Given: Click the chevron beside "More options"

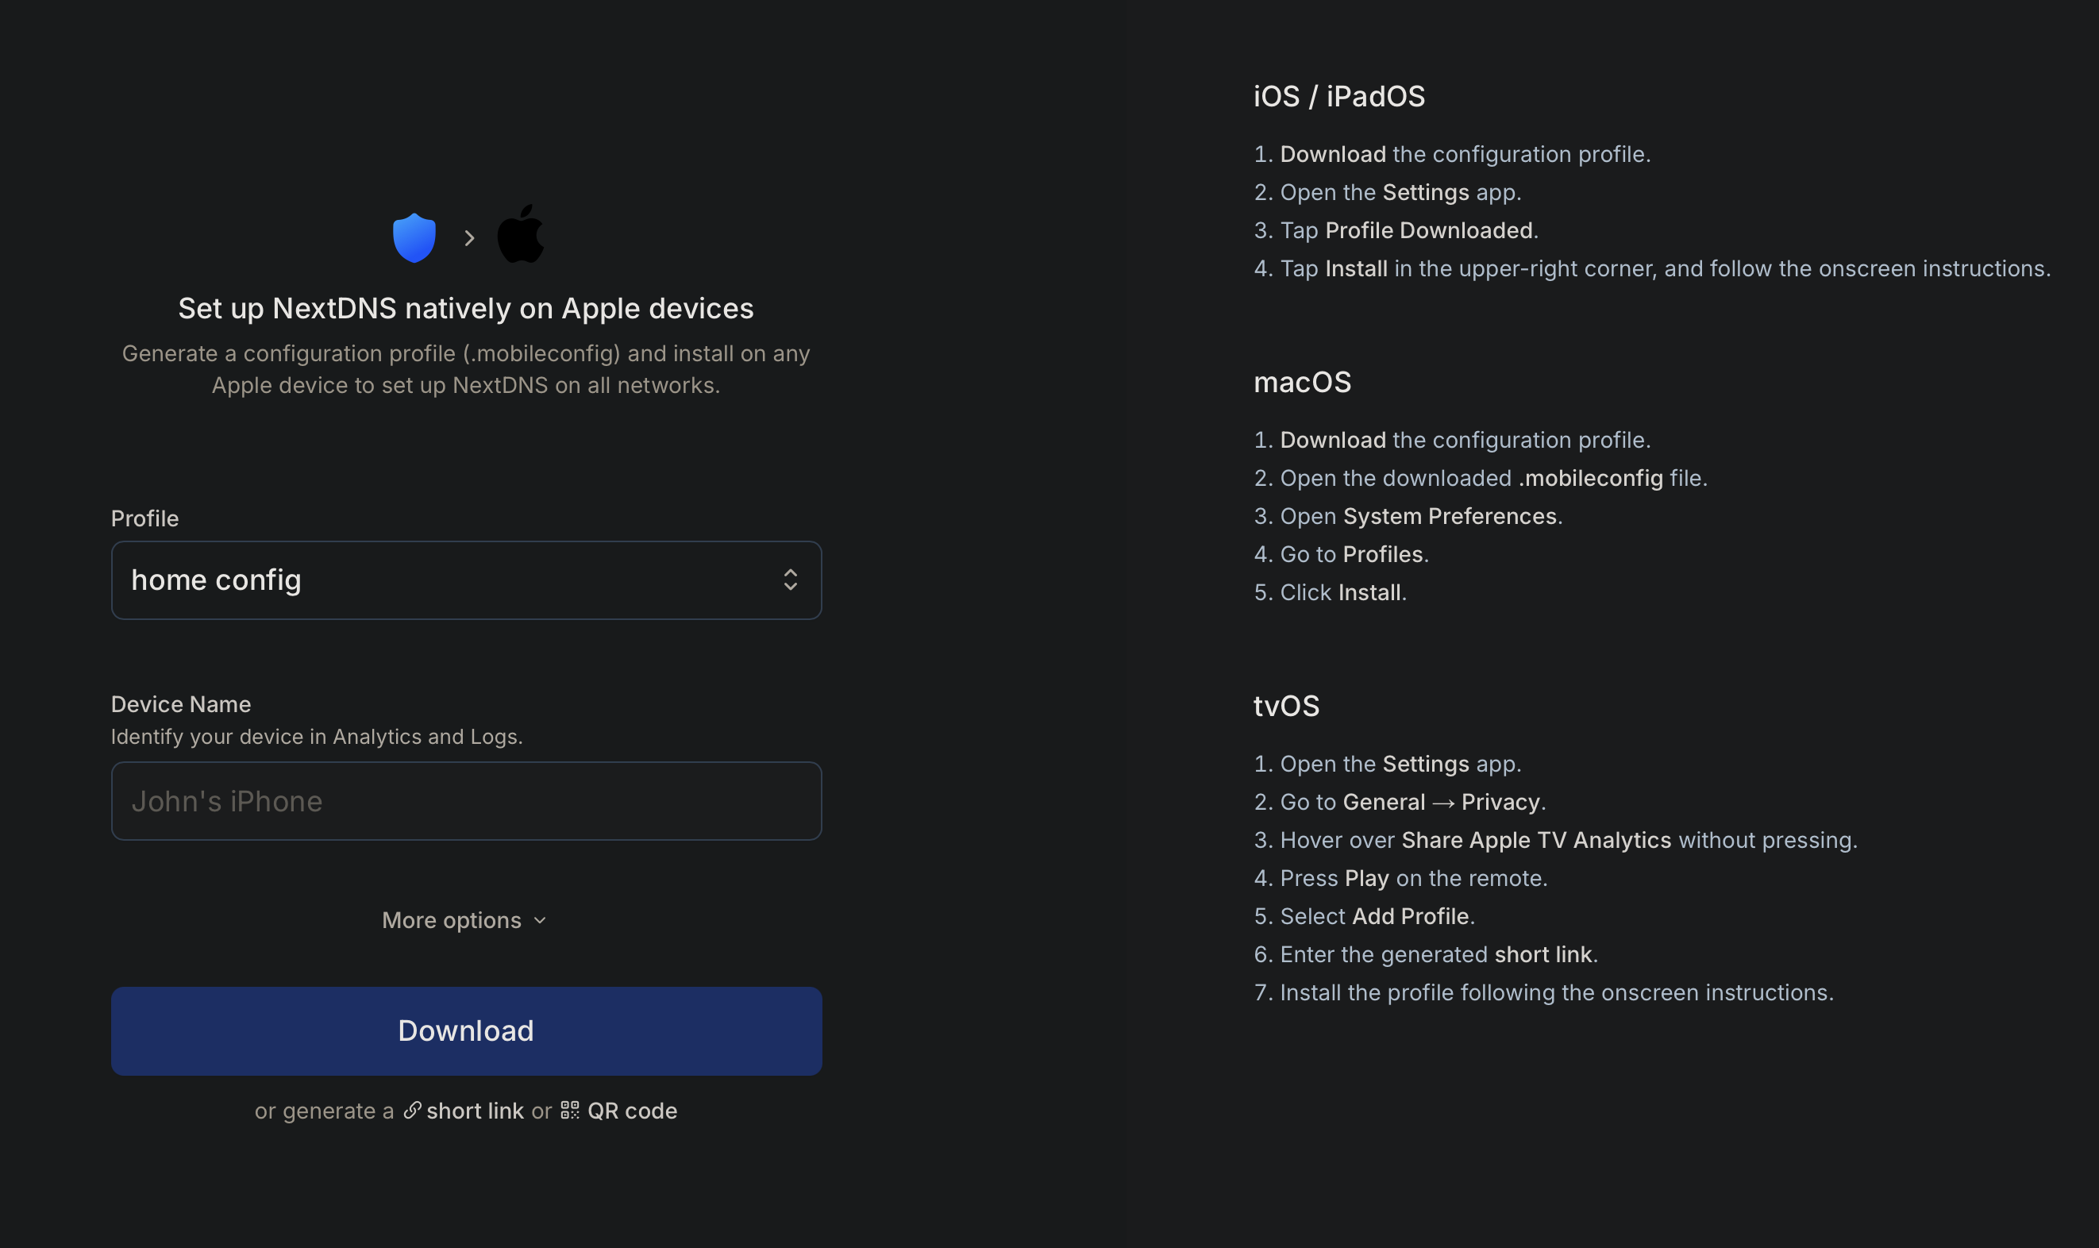Looking at the screenshot, I should pyautogui.click(x=539, y=920).
